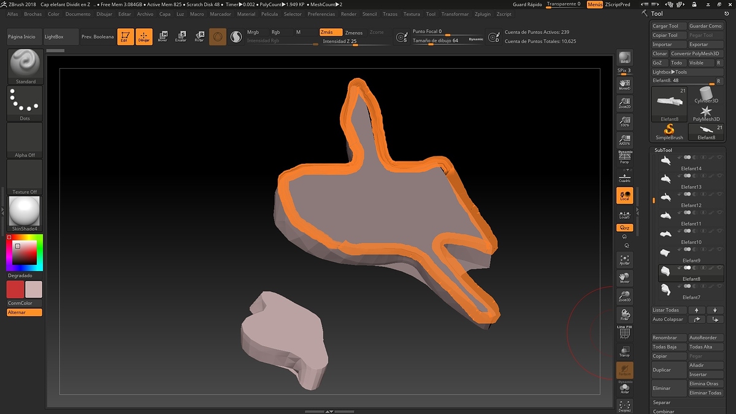The width and height of the screenshot is (736, 414).
Task: Toggle the Cuadric floor grid
Action: [624, 176]
